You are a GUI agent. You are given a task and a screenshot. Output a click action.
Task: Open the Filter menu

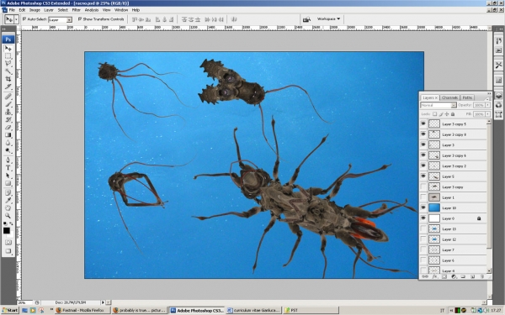[77, 10]
